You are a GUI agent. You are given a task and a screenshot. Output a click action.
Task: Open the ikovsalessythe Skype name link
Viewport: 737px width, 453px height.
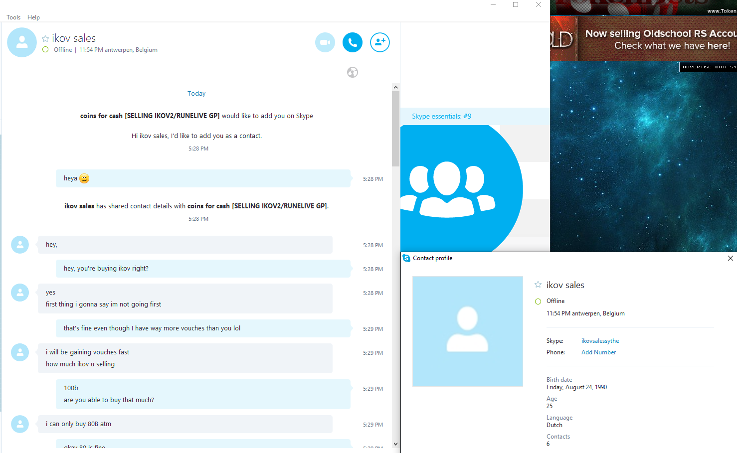600,341
